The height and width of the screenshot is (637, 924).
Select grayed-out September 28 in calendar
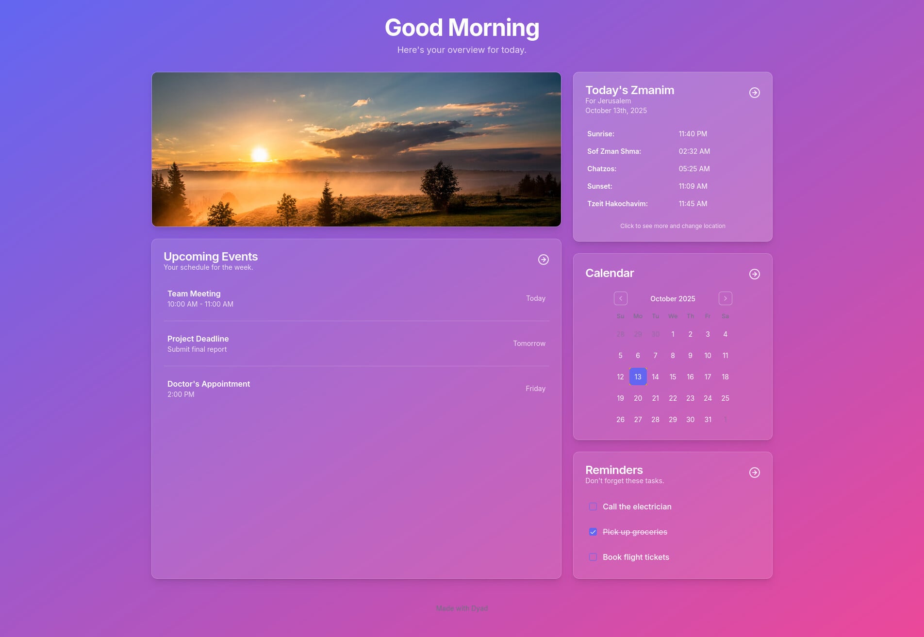point(620,334)
